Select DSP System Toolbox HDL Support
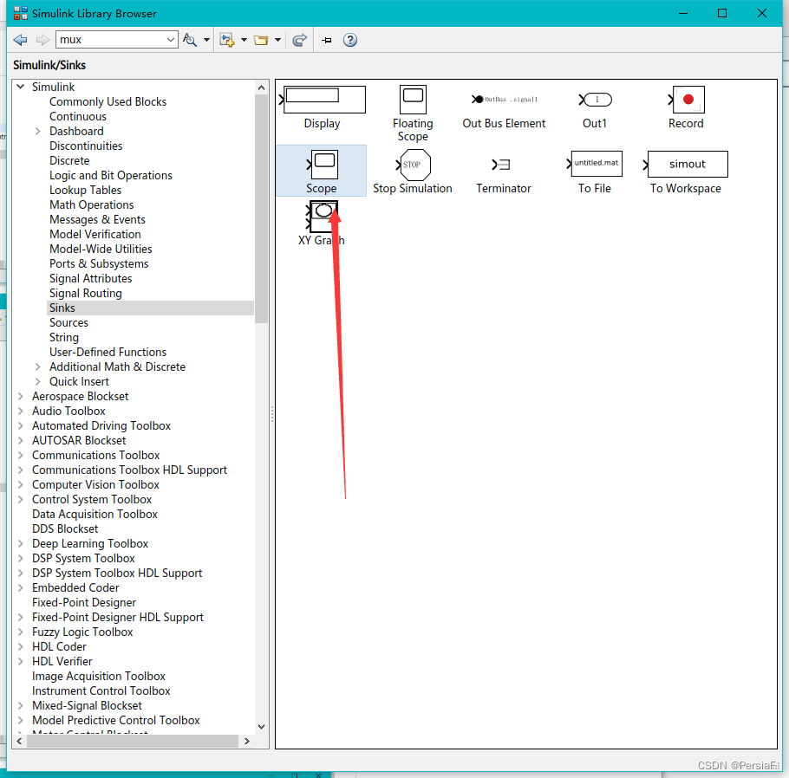 click(x=117, y=573)
